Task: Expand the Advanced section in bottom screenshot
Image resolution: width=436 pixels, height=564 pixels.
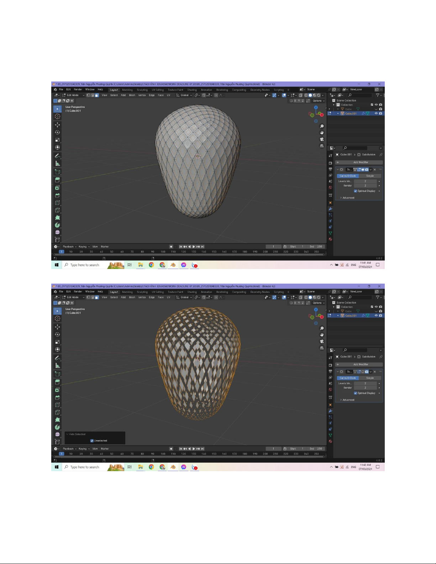Action: coord(348,400)
